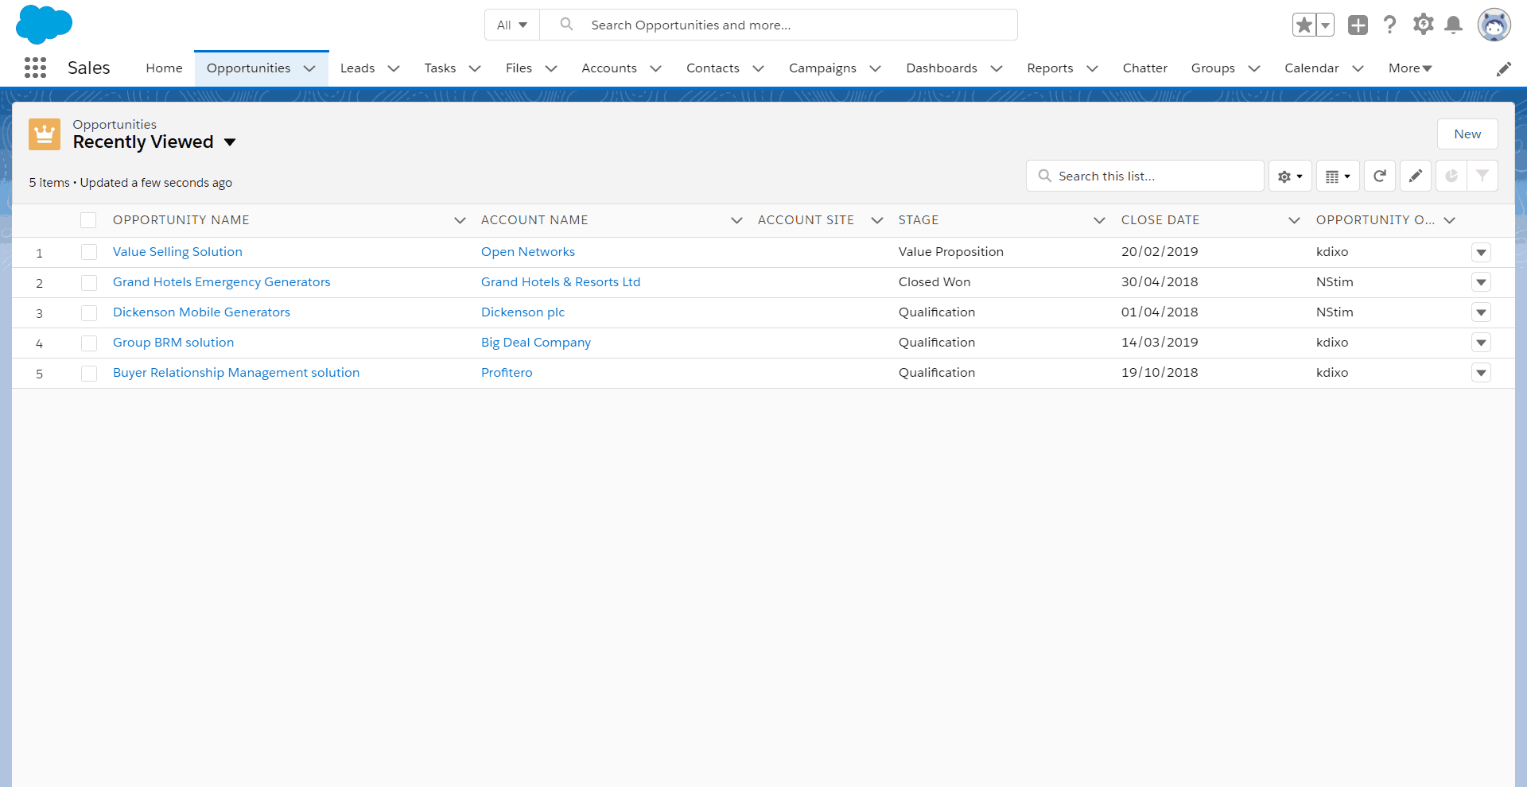Tick the checkbox for Group BRM solution
This screenshot has height=787, width=1527.
tap(89, 343)
